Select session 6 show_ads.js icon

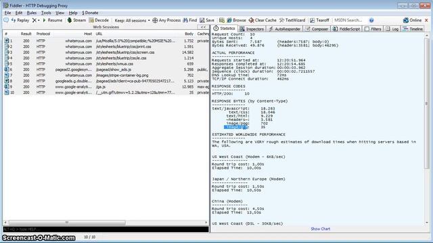click(7, 70)
